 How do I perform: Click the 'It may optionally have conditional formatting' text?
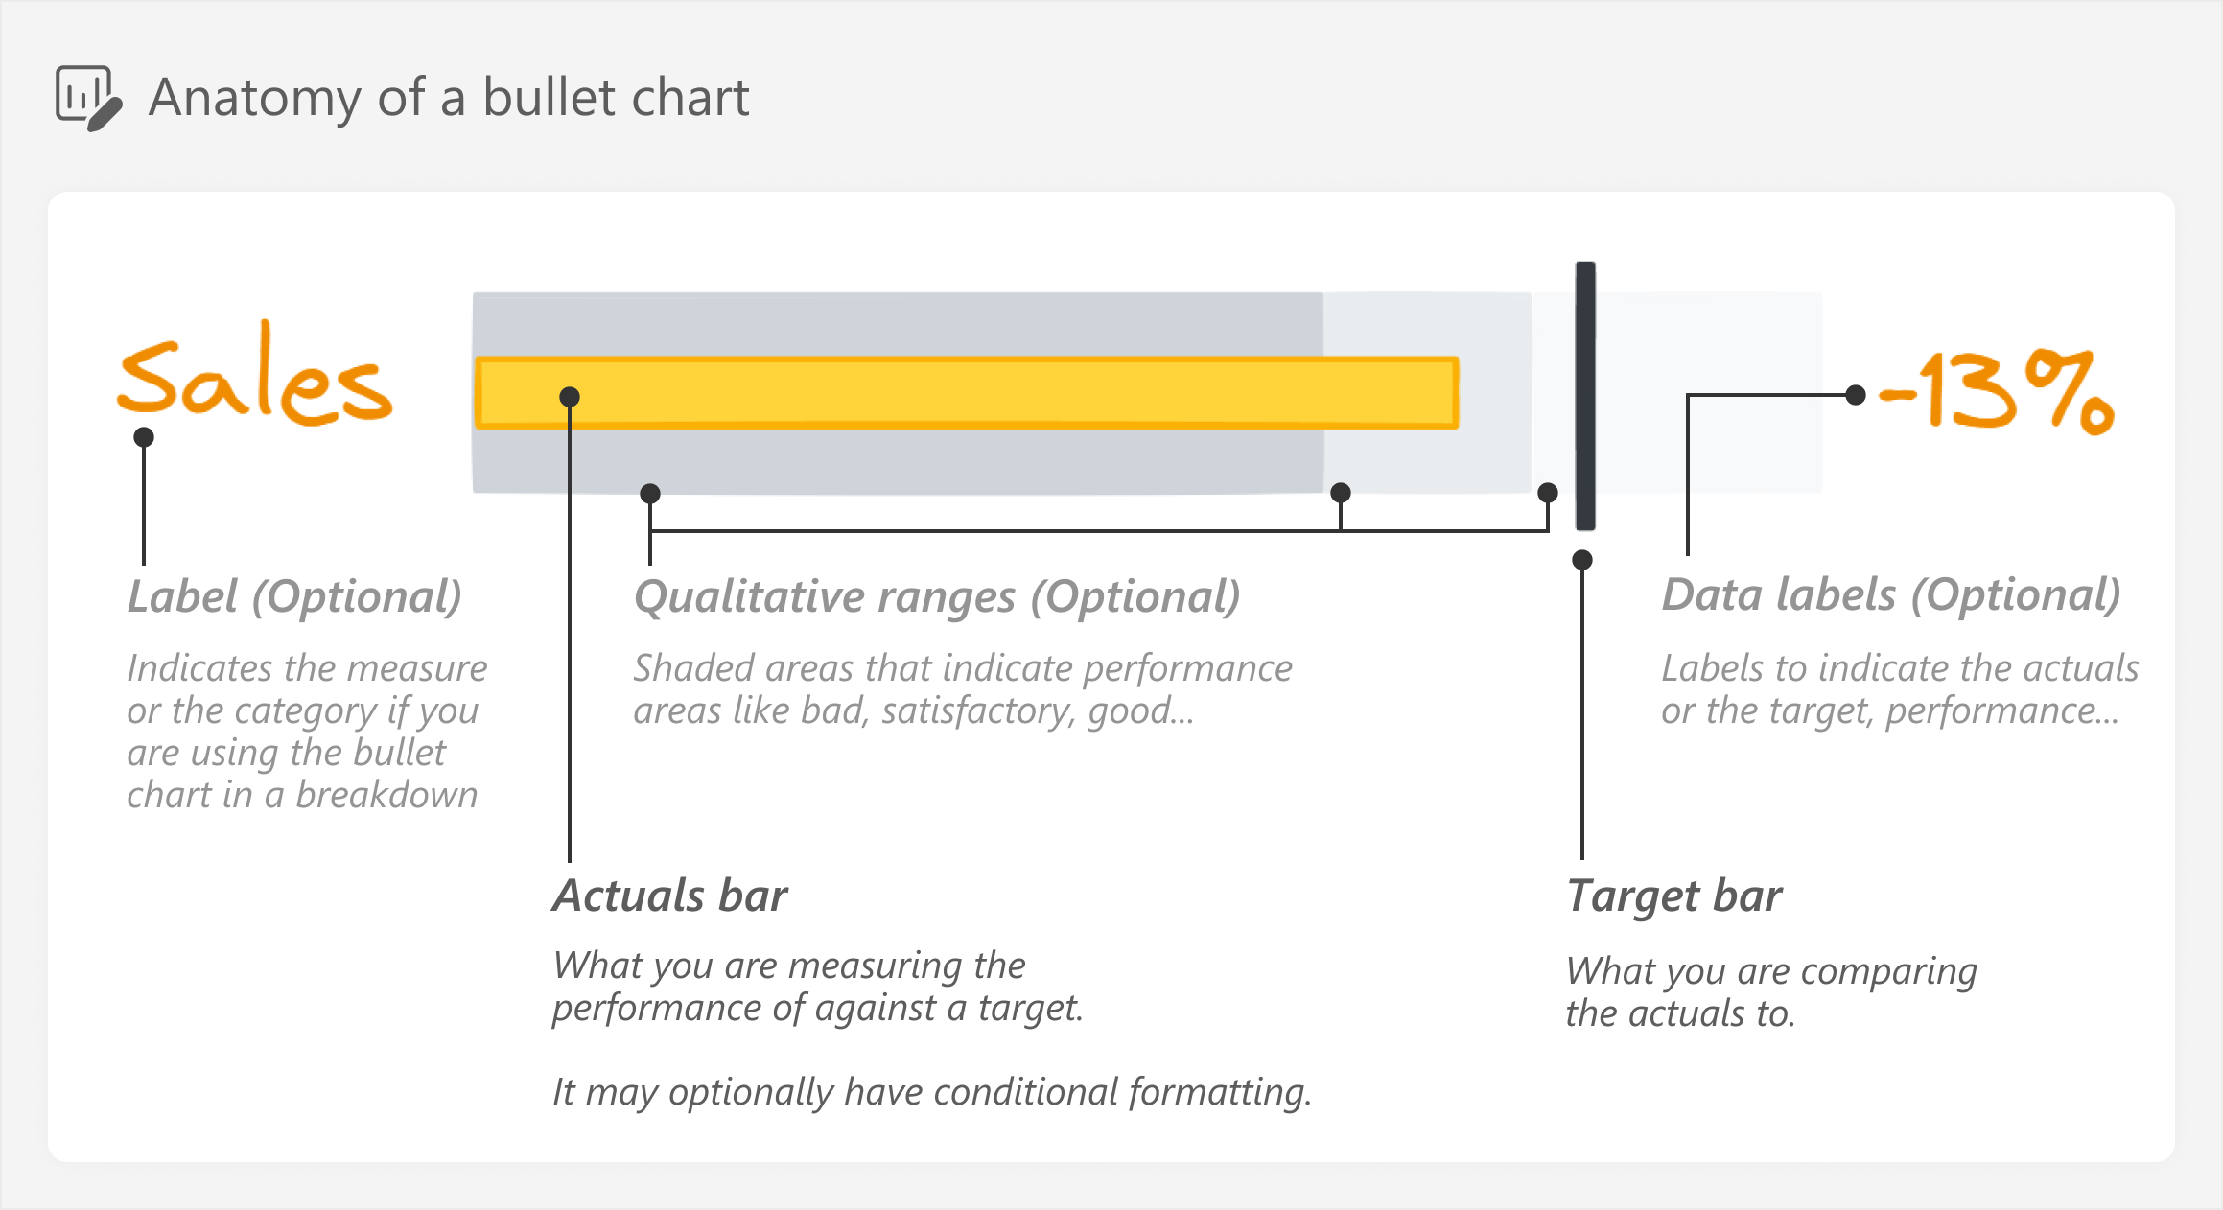pyautogui.click(x=932, y=1092)
